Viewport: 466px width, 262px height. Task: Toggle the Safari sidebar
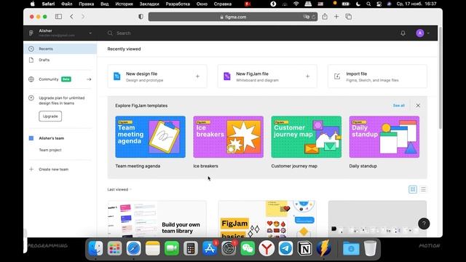point(58,17)
